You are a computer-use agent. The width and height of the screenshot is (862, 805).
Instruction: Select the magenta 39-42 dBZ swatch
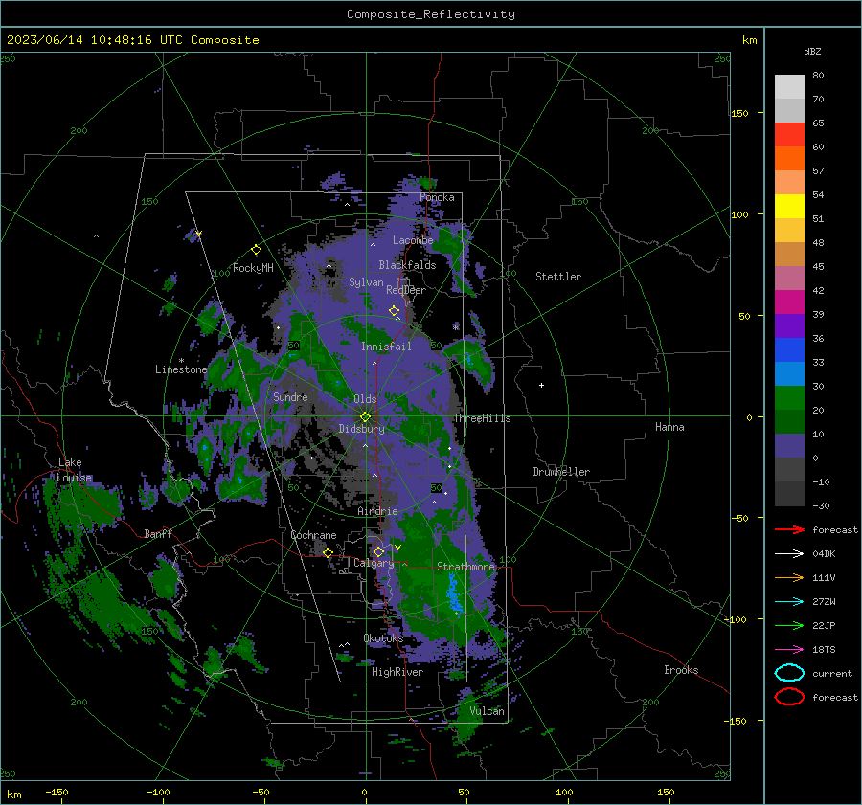point(789,302)
